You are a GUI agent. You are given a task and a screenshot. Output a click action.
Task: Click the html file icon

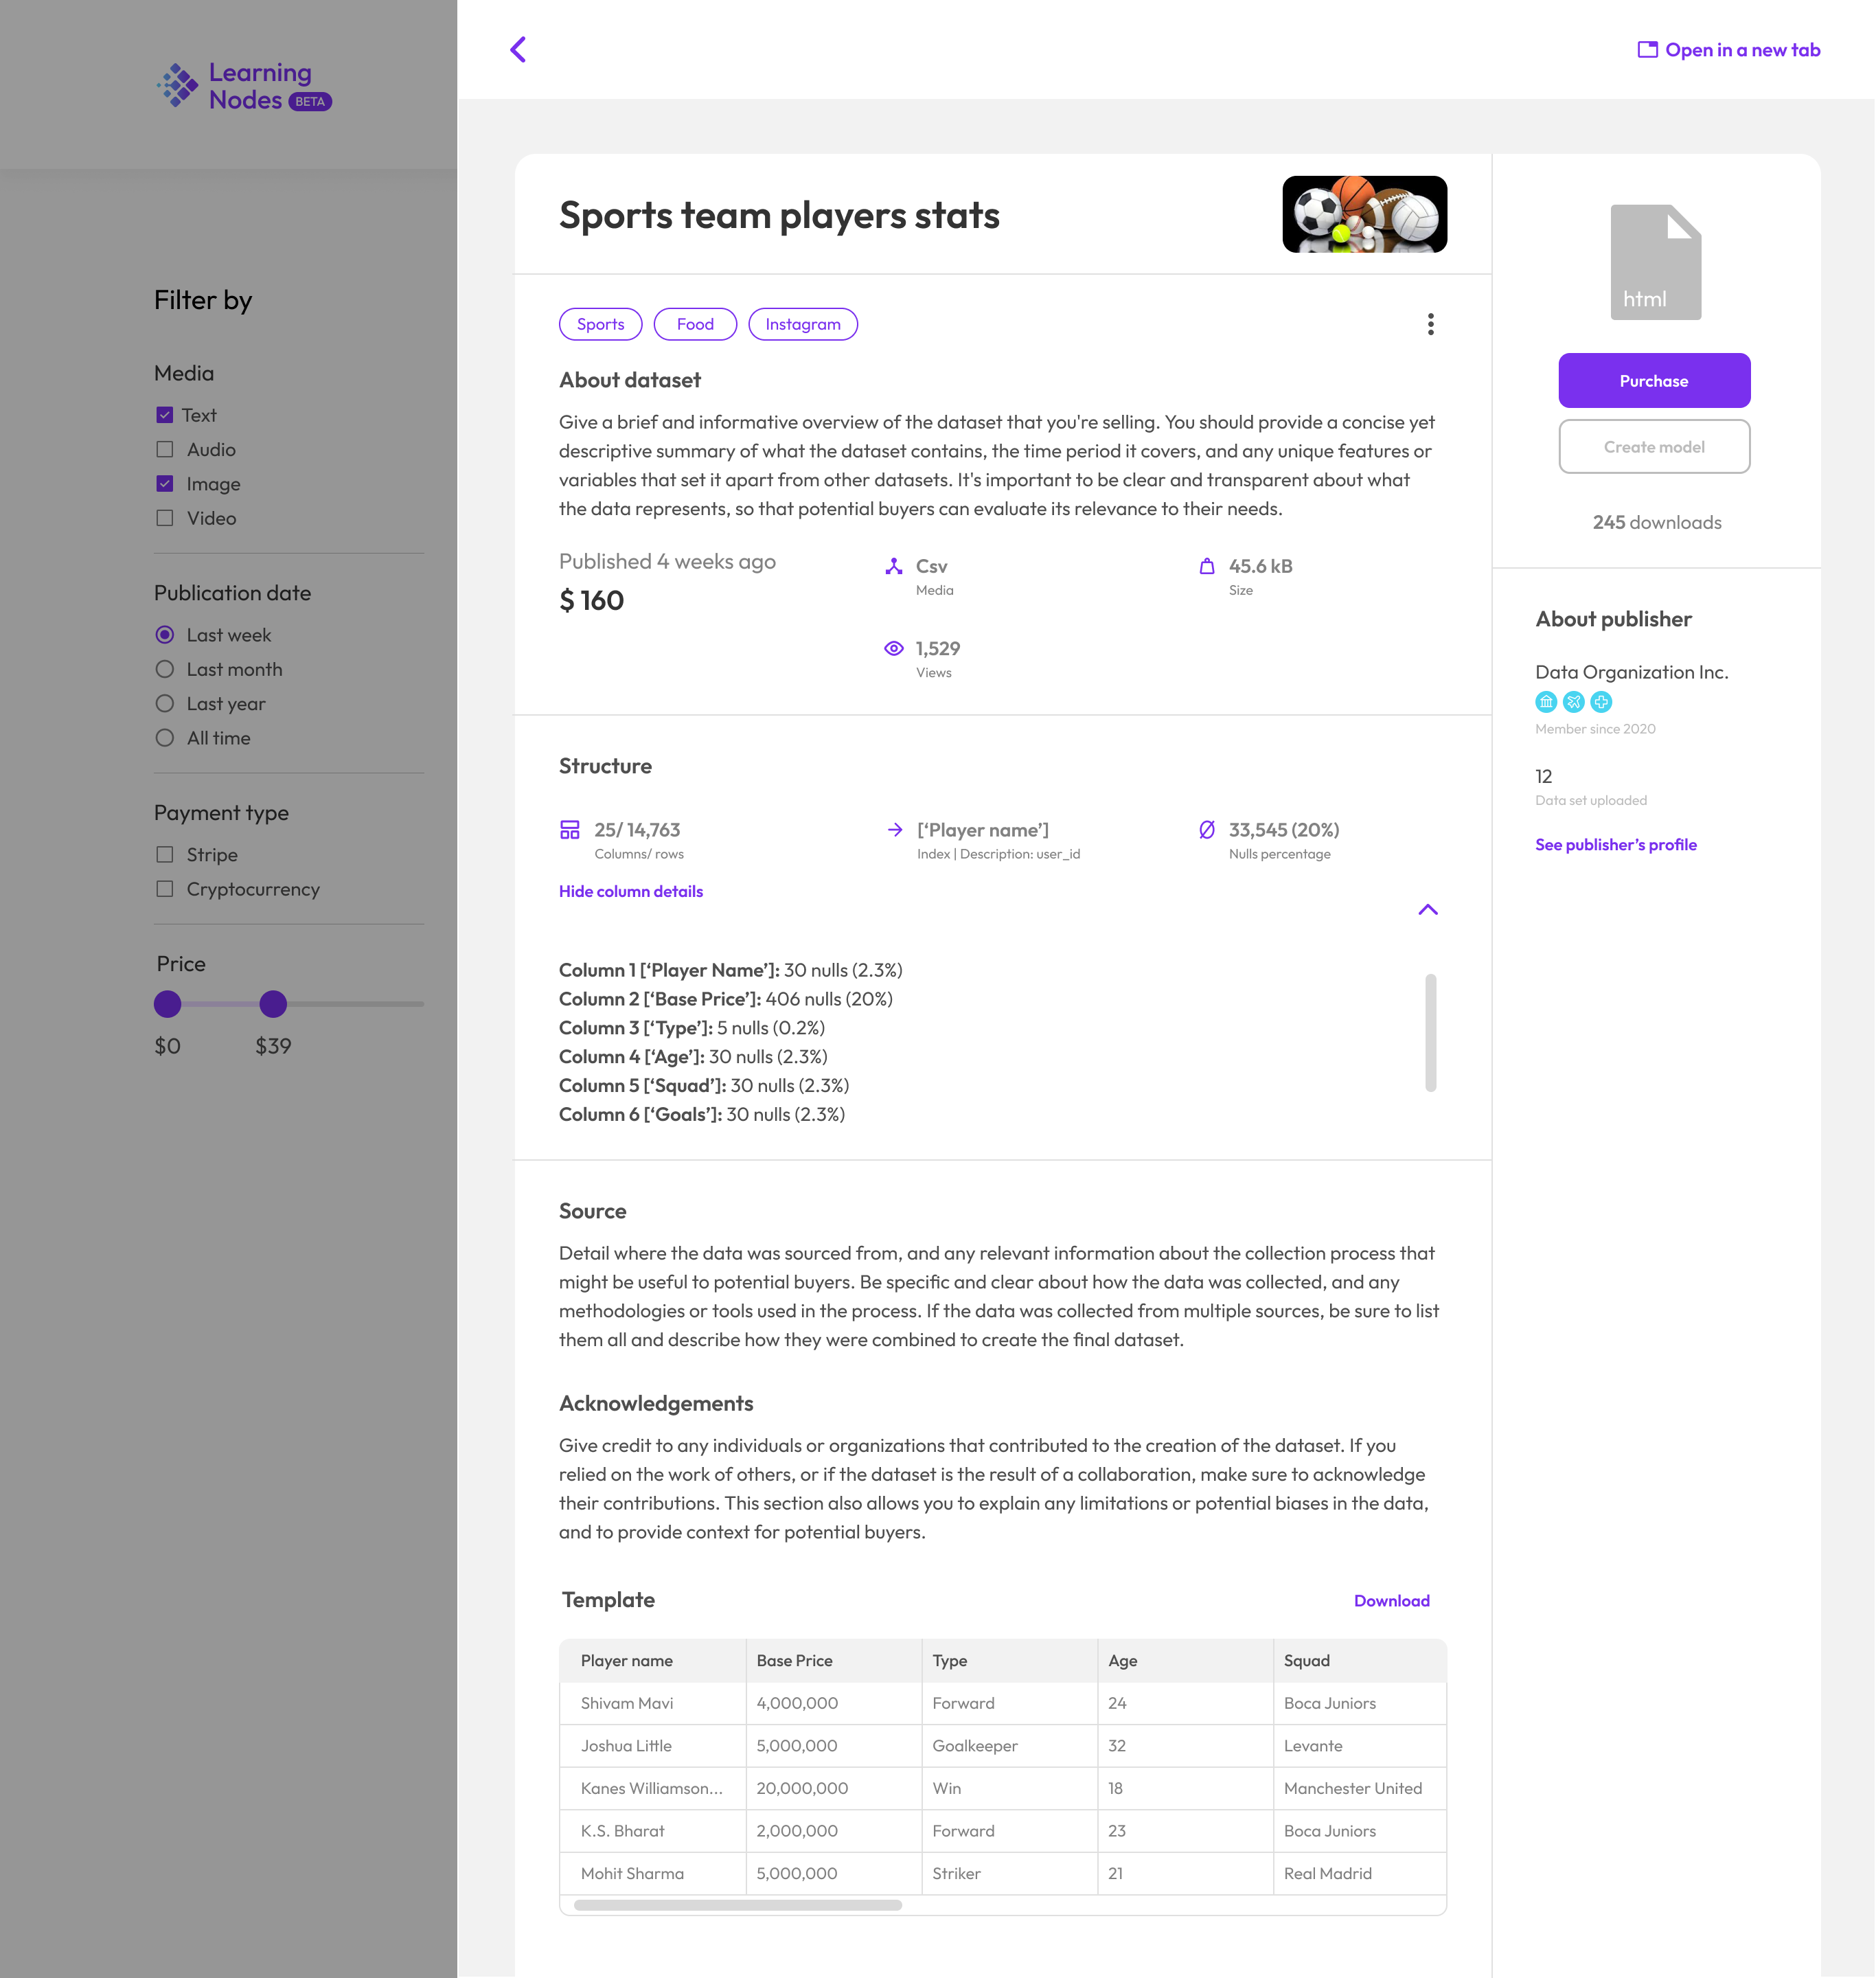coord(1655,262)
